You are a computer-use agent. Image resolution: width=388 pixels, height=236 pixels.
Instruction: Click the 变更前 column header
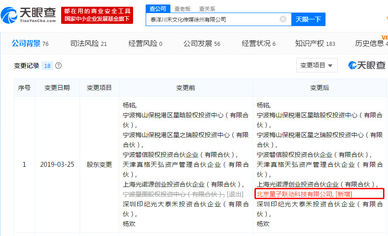coord(186,88)
